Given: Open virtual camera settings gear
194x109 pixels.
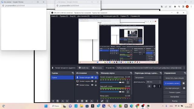Looking at the screenshot, I should click(184, 88).
